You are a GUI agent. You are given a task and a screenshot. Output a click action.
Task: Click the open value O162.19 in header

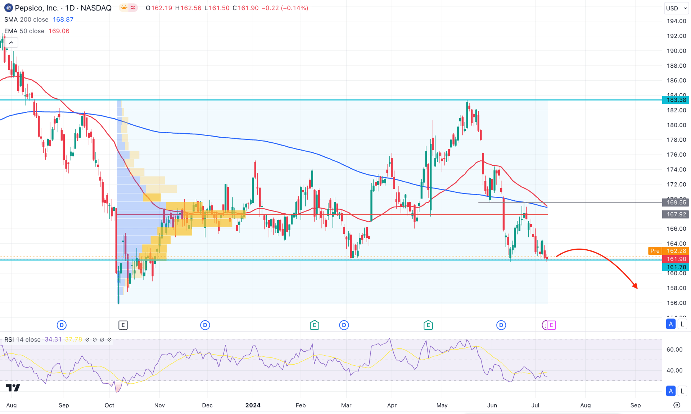click(159, 8)
